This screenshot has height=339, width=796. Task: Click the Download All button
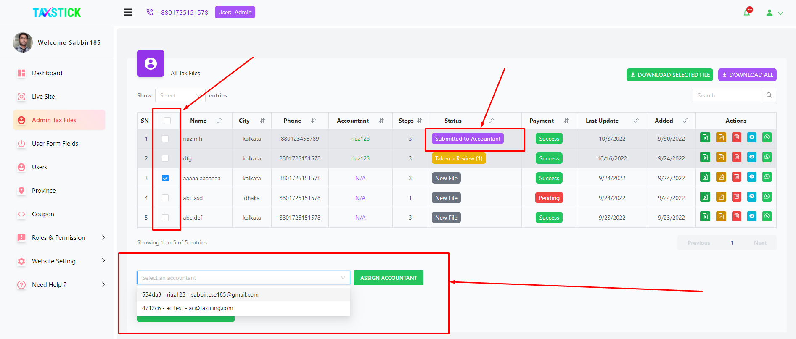(x=747, y=75)
